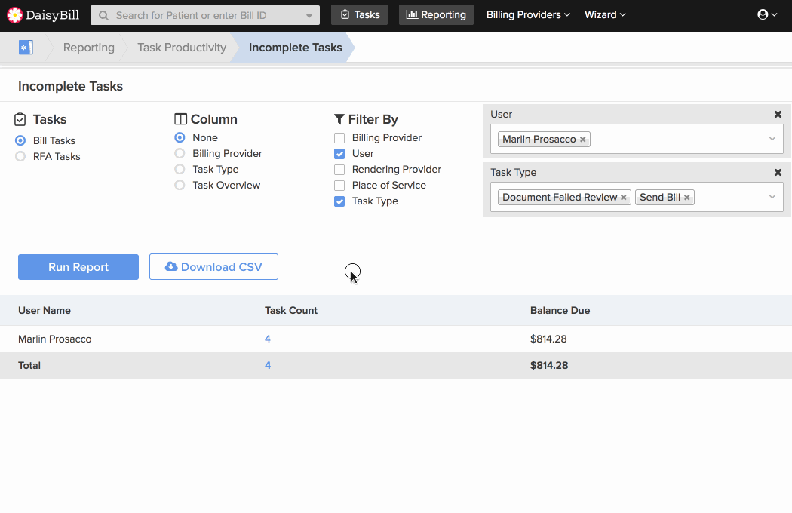Expand the search bar dropdown arrow
This screenshot has width=792, height=513.
pyautogui.click(x=309, y=16)
